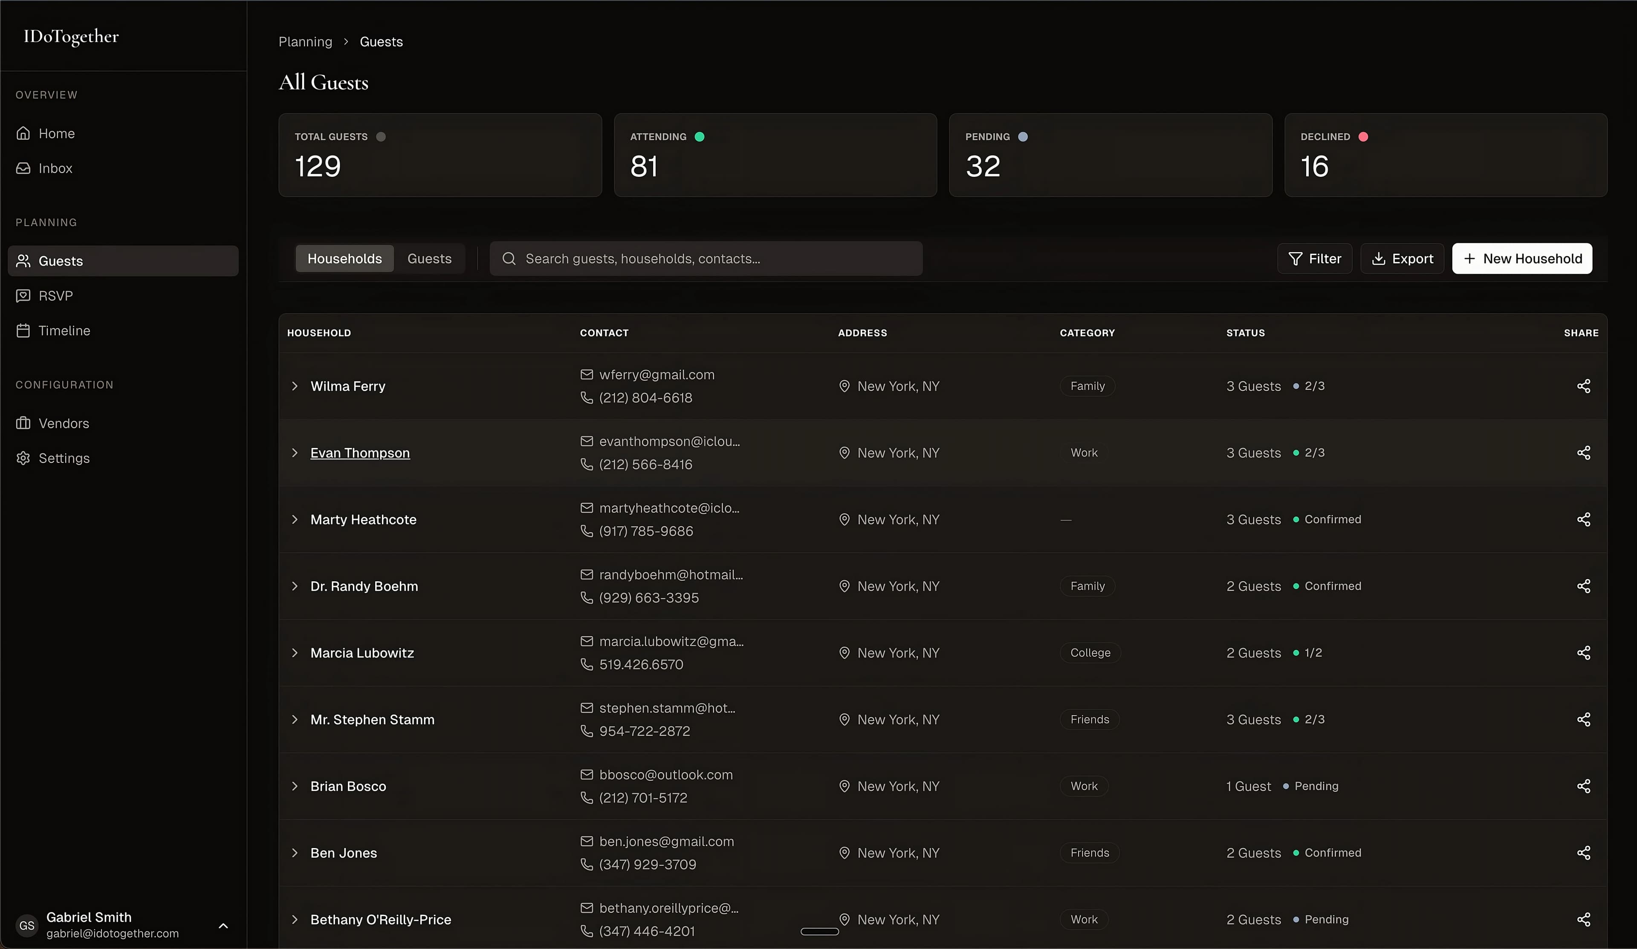Share Wilma Ferry's household

1584,386
